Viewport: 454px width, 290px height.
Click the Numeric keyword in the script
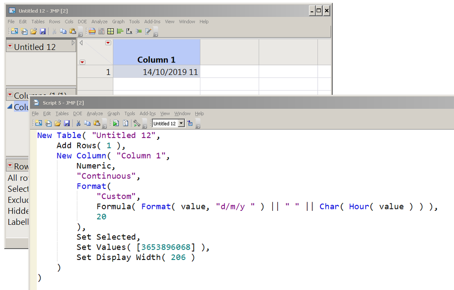[94, 166]
